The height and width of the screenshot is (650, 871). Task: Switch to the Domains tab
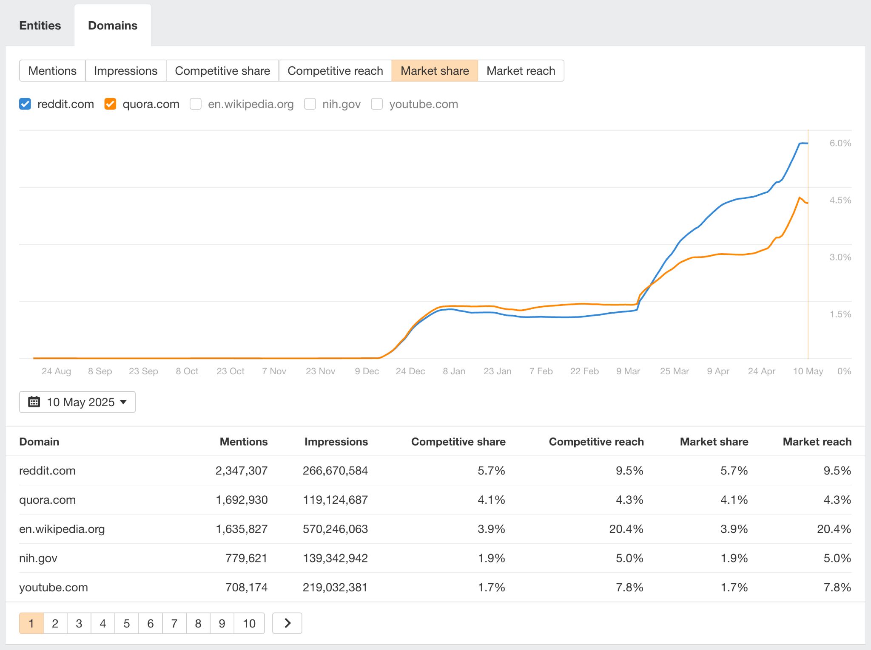coord(113,25)
